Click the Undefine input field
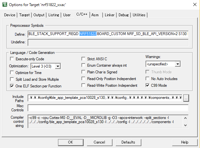 pos(108,42)
